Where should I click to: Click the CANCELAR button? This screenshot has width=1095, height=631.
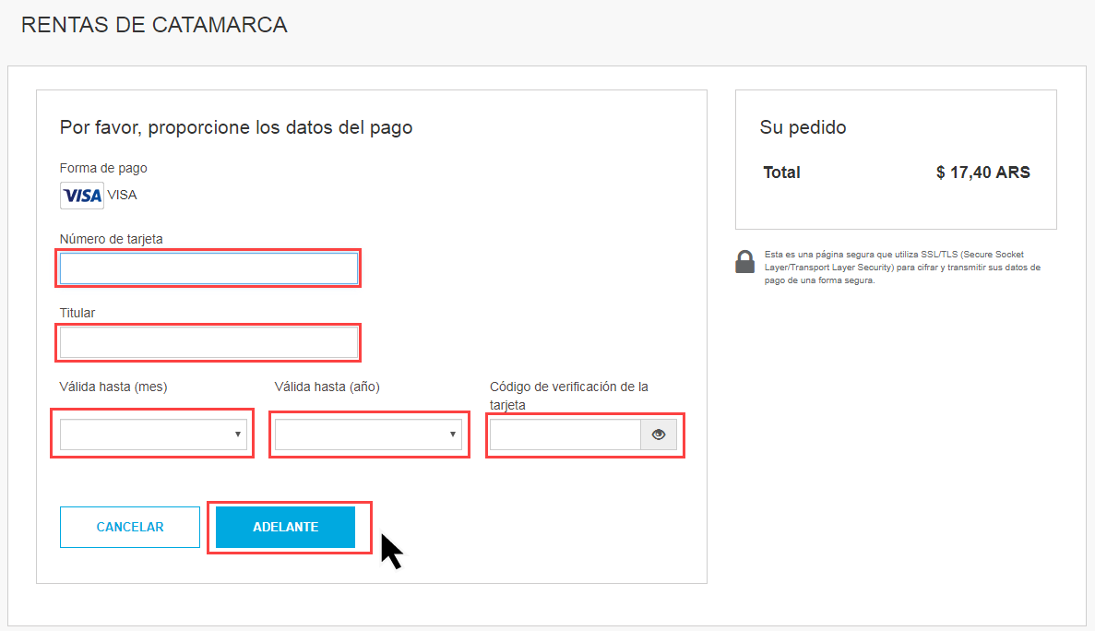pos(130,527)
